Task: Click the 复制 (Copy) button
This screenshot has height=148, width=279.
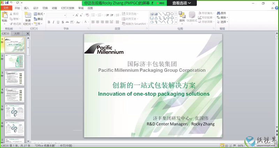Action: (15, 19)
